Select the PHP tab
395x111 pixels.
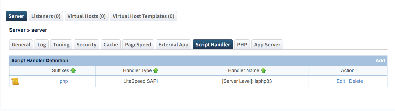[242, 45]
